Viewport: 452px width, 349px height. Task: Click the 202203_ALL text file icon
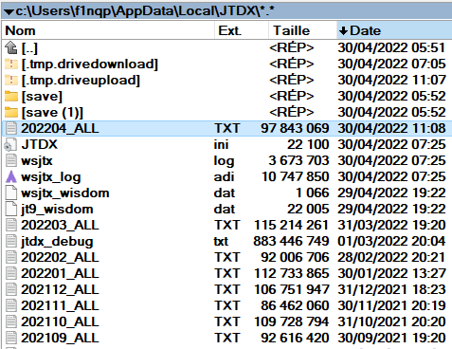coord(11,225)
